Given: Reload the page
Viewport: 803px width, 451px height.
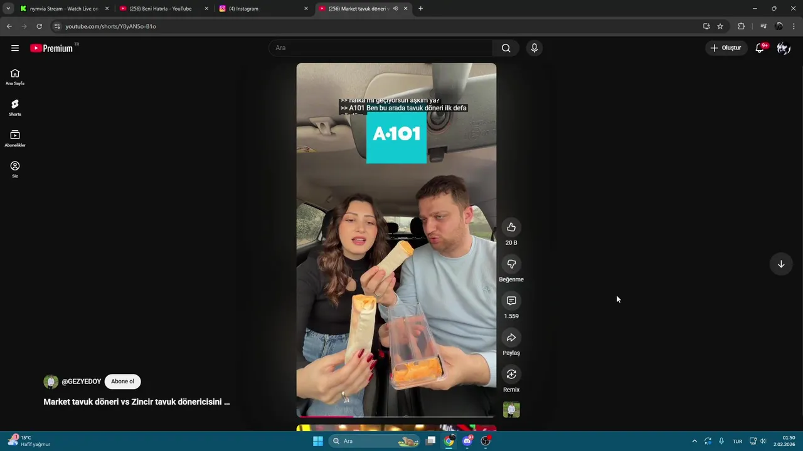Looking at the screenshot, I should (39, 26).
